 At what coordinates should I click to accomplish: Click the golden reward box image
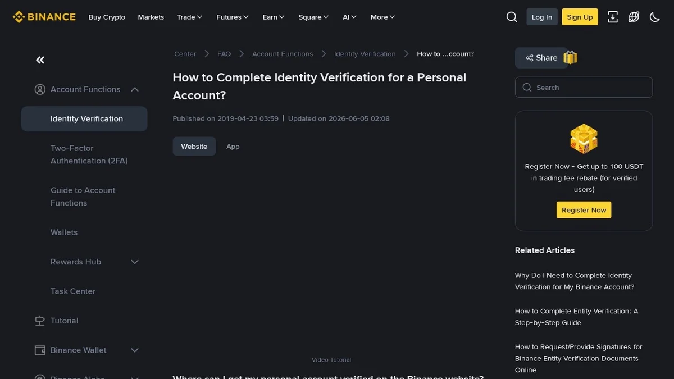584,139
